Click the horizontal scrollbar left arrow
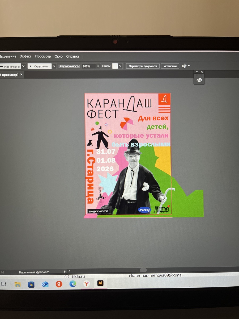Screen dimensions: 239x319 pos(69,271)
